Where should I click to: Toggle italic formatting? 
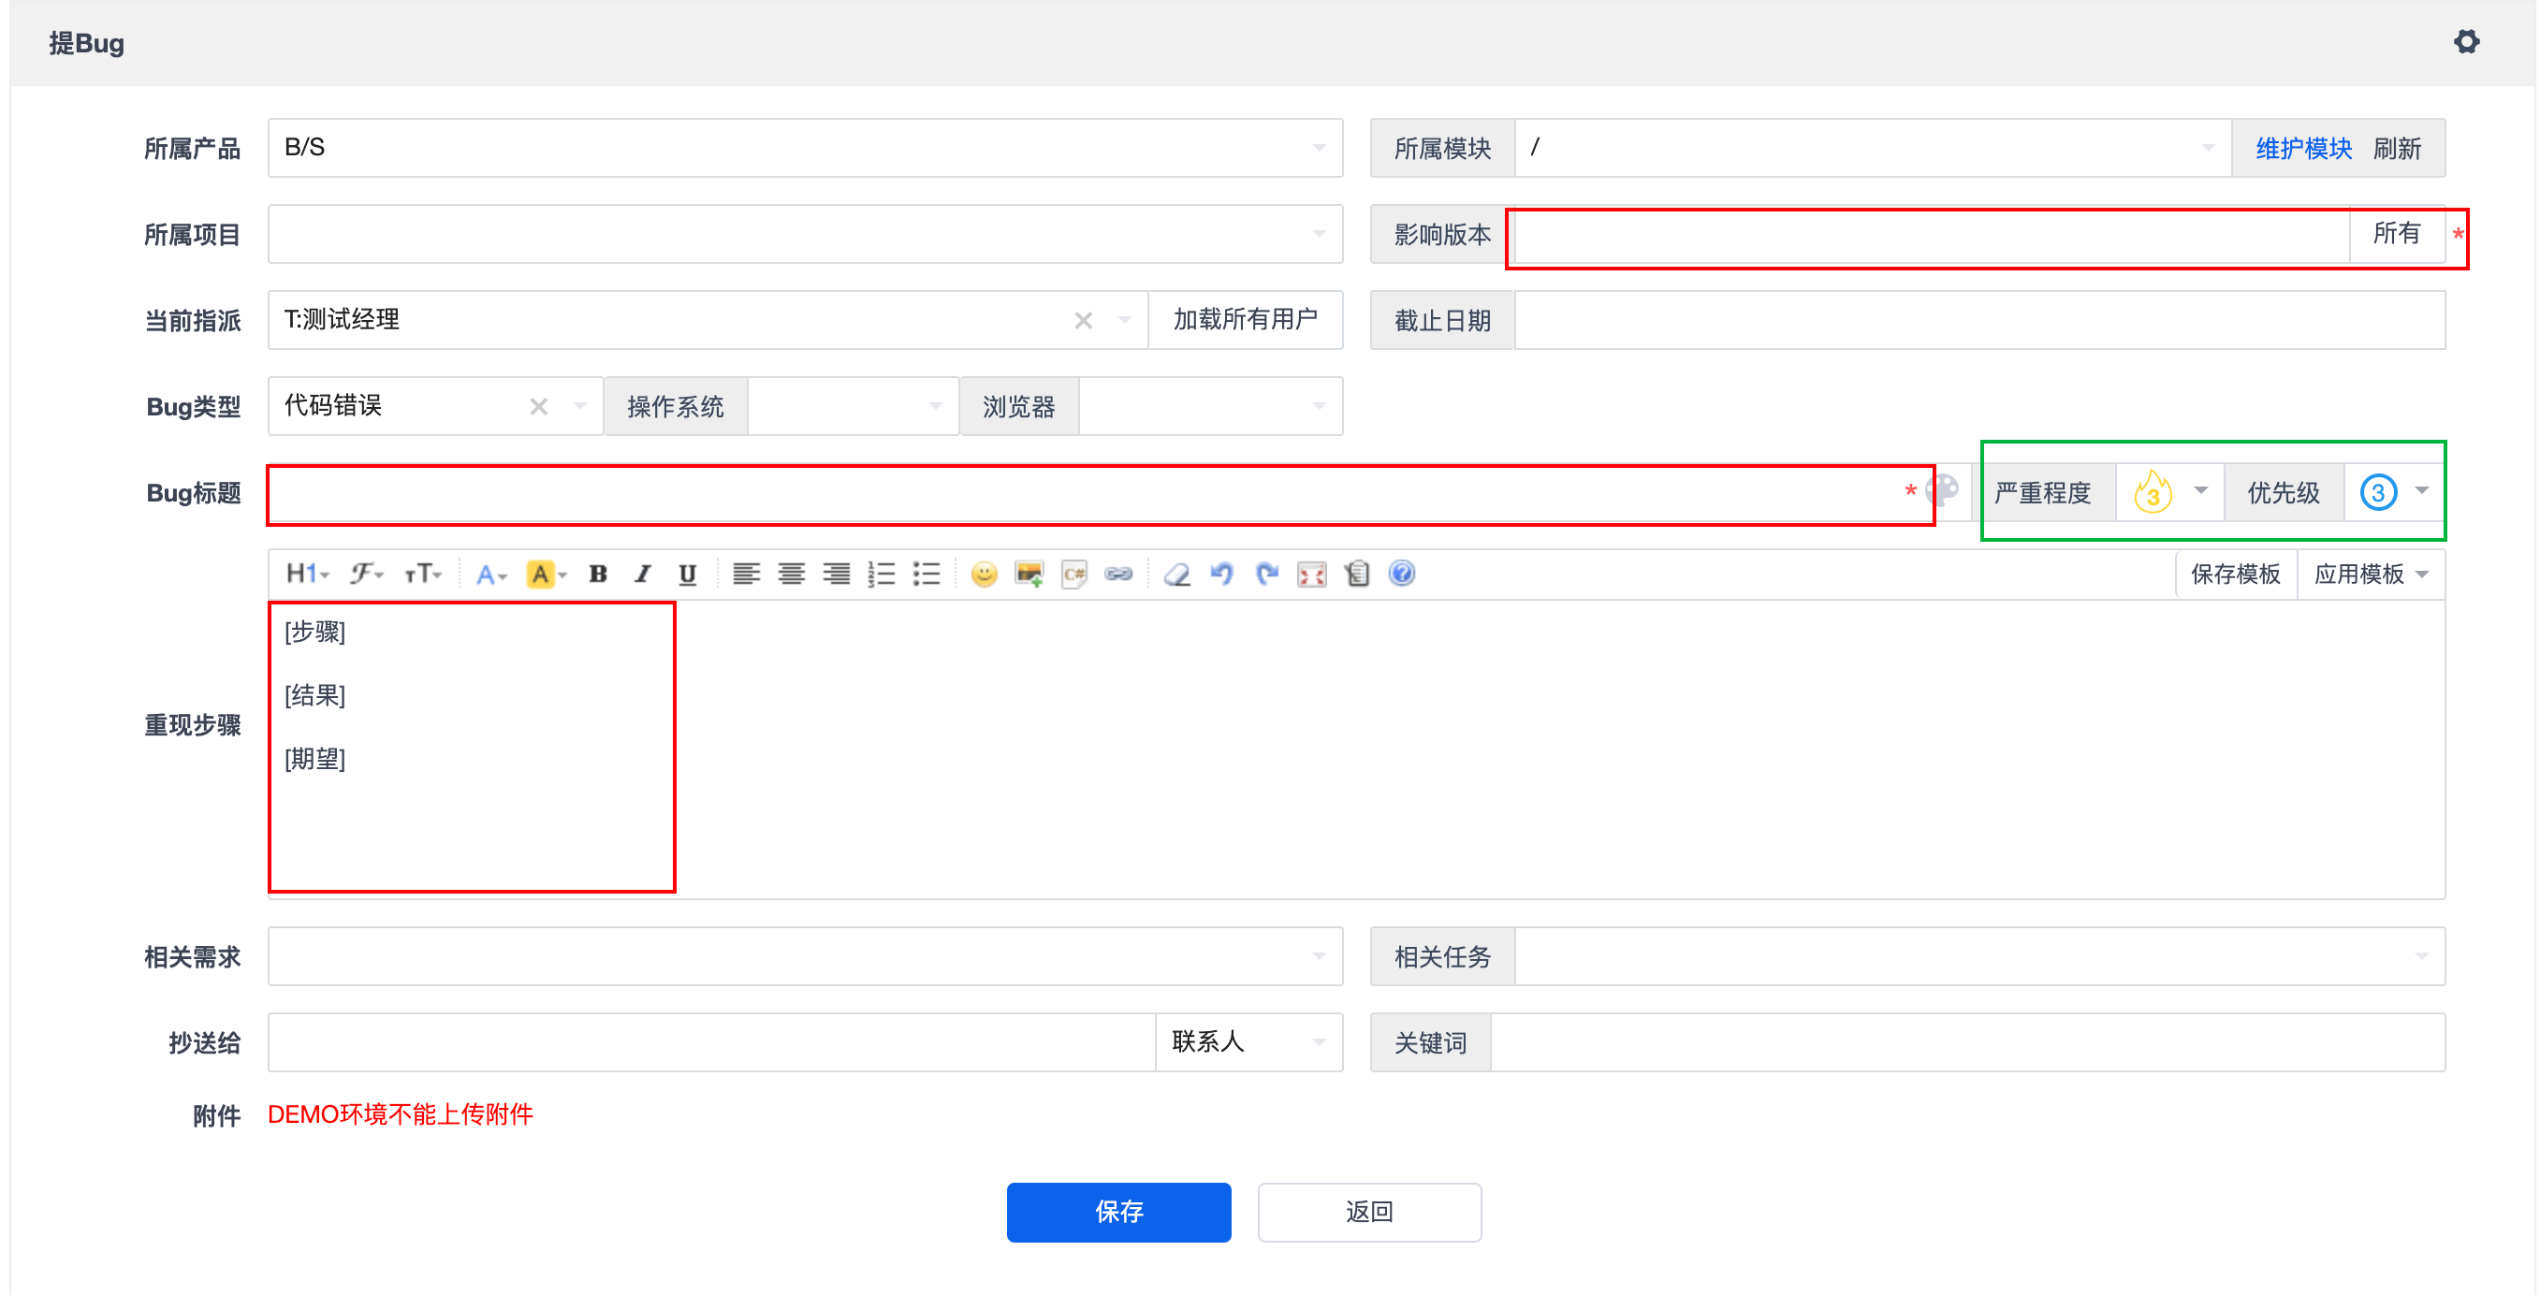pos(643,574)
